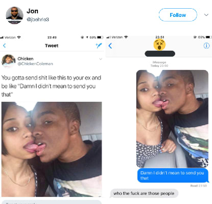Click the Jon display name
Screen dimensions: 212x204
pyautogui.click(x=32, y=11)
